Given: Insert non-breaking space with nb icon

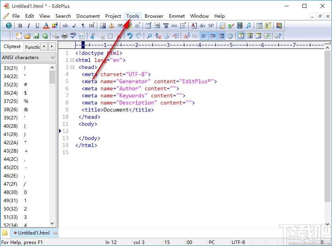Looking at the screenshot, I should [65, 26].
